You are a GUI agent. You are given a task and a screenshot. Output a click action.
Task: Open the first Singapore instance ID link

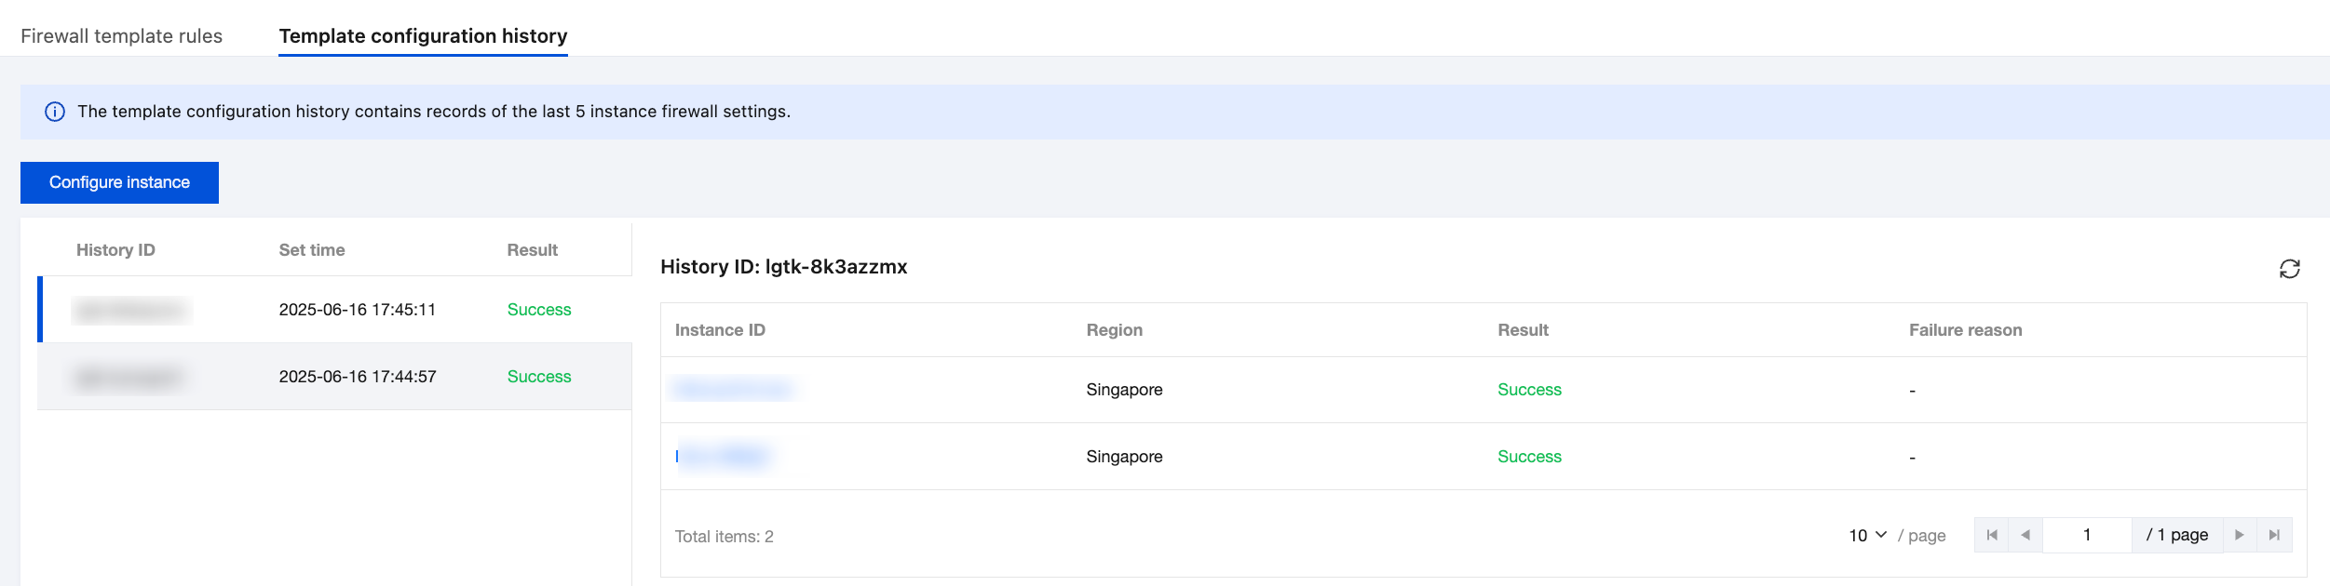[733, 390]
